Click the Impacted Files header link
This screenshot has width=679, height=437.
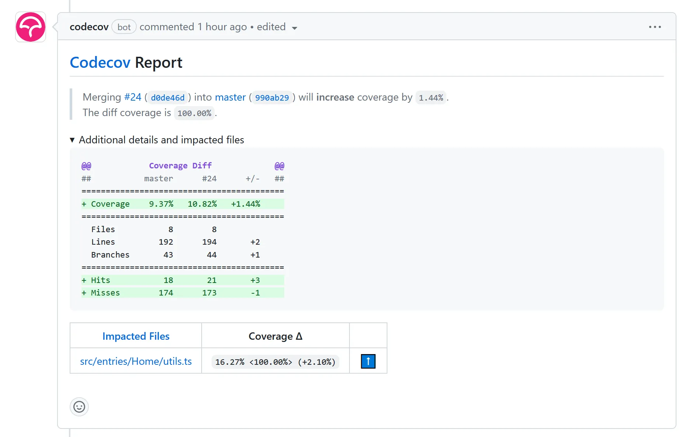tap(136, 336)
